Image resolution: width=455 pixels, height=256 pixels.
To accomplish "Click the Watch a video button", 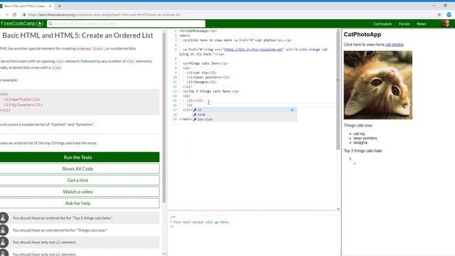I will click(77, 191).
